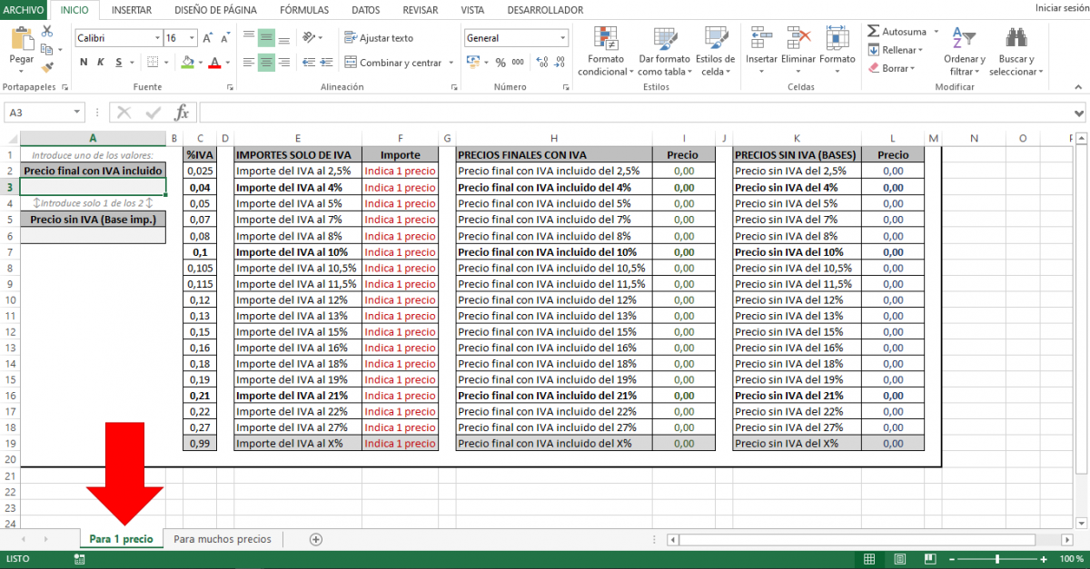The height and width of the screenshot is (569, 1090).
Task: Toggle bold N formatting
Action: (84, 63)
